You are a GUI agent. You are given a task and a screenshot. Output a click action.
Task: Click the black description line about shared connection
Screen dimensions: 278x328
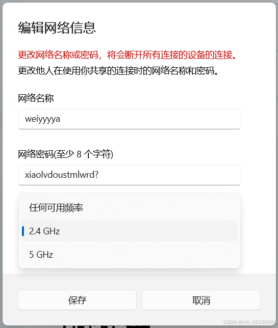point(118,71)
